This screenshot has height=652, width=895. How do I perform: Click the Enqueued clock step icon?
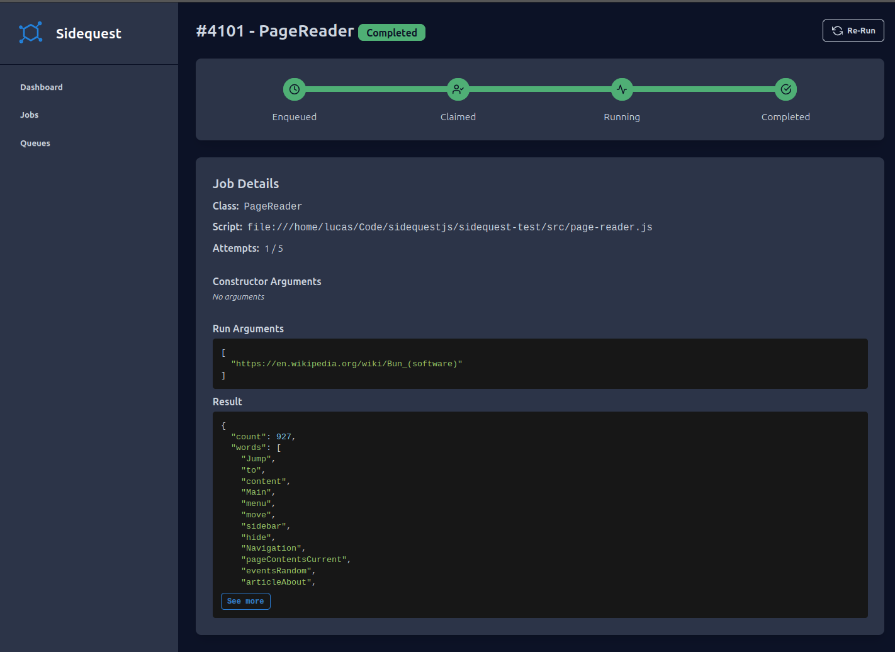(x=295, y=89)
